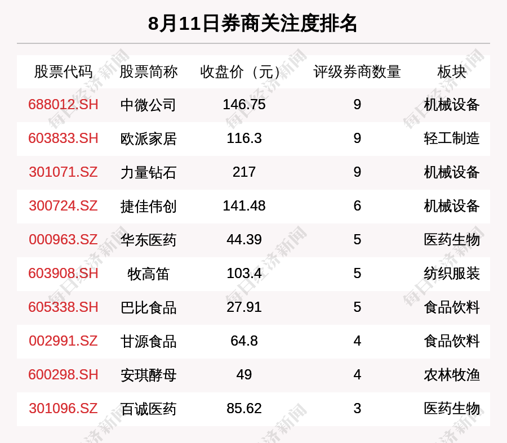Image resolution: width=507 pixels, height=443 pixels.
Task: Click stock name 牧高笛
Action: pos(148,274)
